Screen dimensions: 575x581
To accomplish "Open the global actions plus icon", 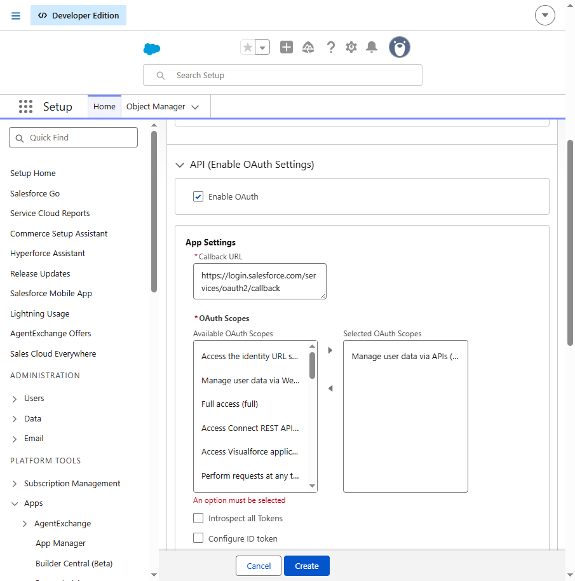I will [287, 47].
